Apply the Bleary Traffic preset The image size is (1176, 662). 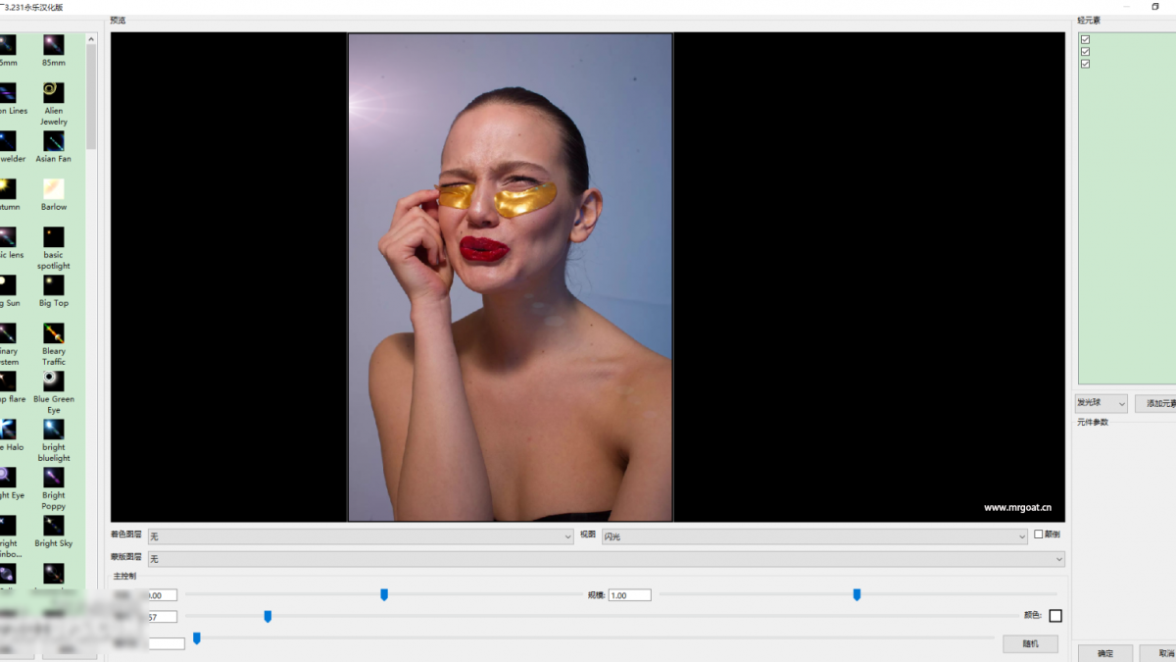(53, 333)
